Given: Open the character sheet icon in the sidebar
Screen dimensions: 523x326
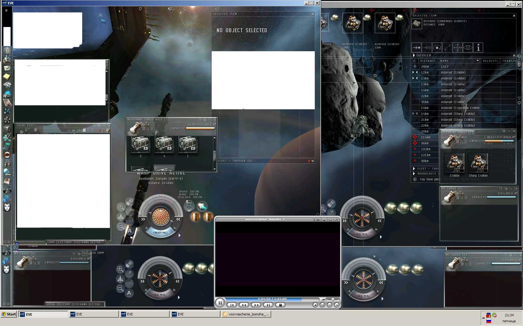Looking at the screenshot, I should 7,51.
